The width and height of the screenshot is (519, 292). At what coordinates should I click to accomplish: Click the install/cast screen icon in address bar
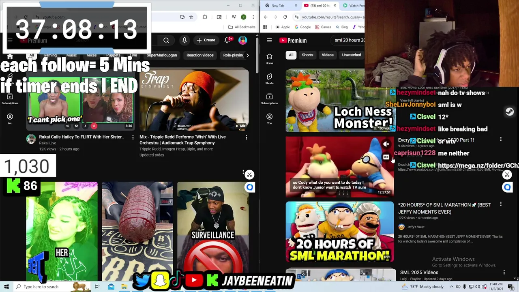(182, 17)
